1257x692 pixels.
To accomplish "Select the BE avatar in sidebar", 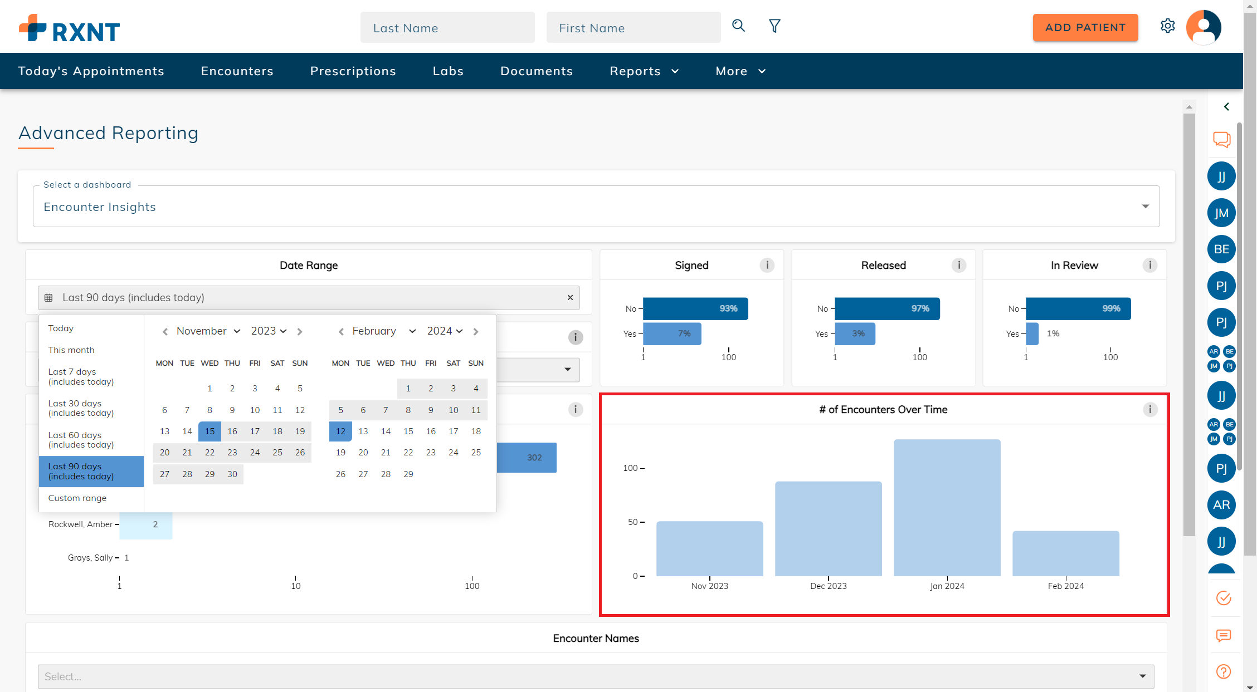I will tap(1221, 249).
